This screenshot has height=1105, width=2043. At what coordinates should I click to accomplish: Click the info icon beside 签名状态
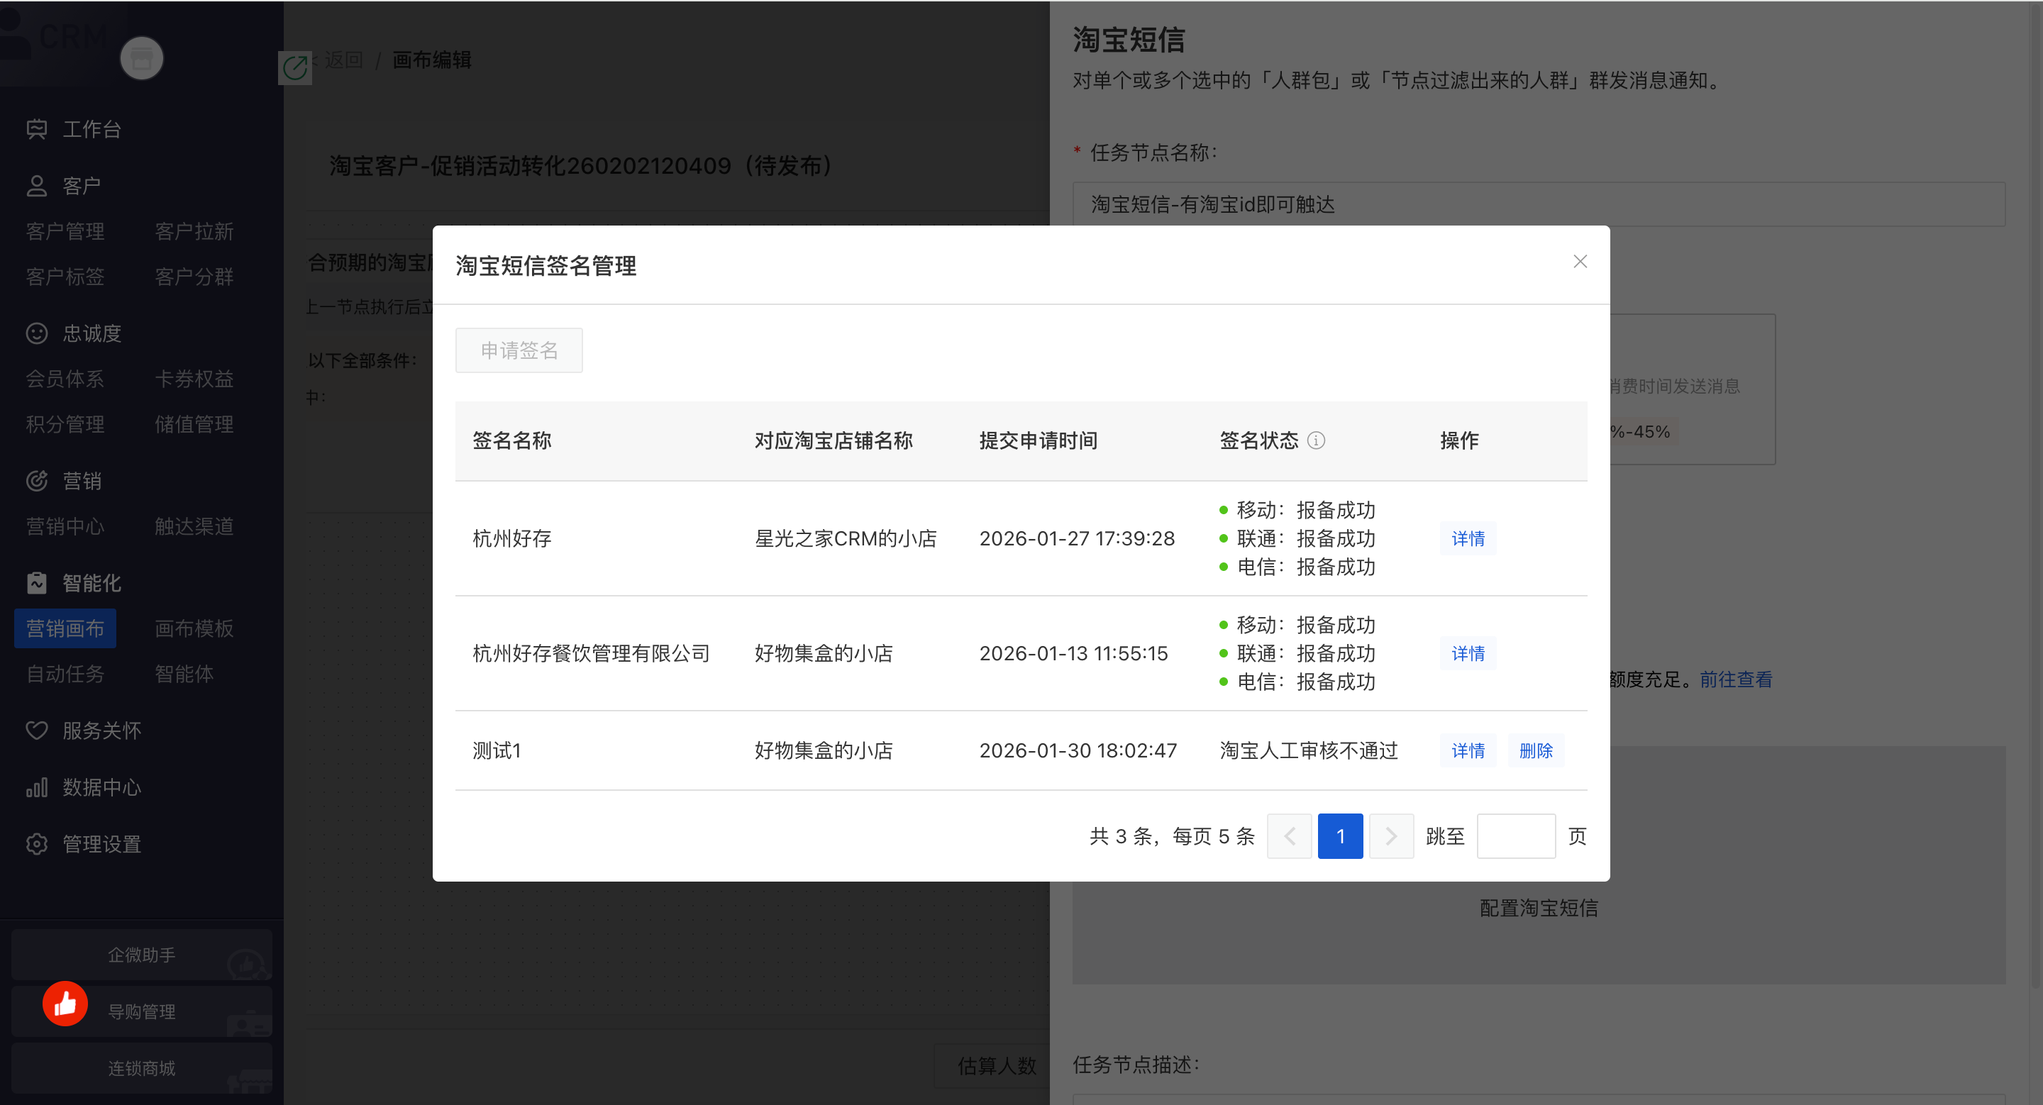point(1316,440)
